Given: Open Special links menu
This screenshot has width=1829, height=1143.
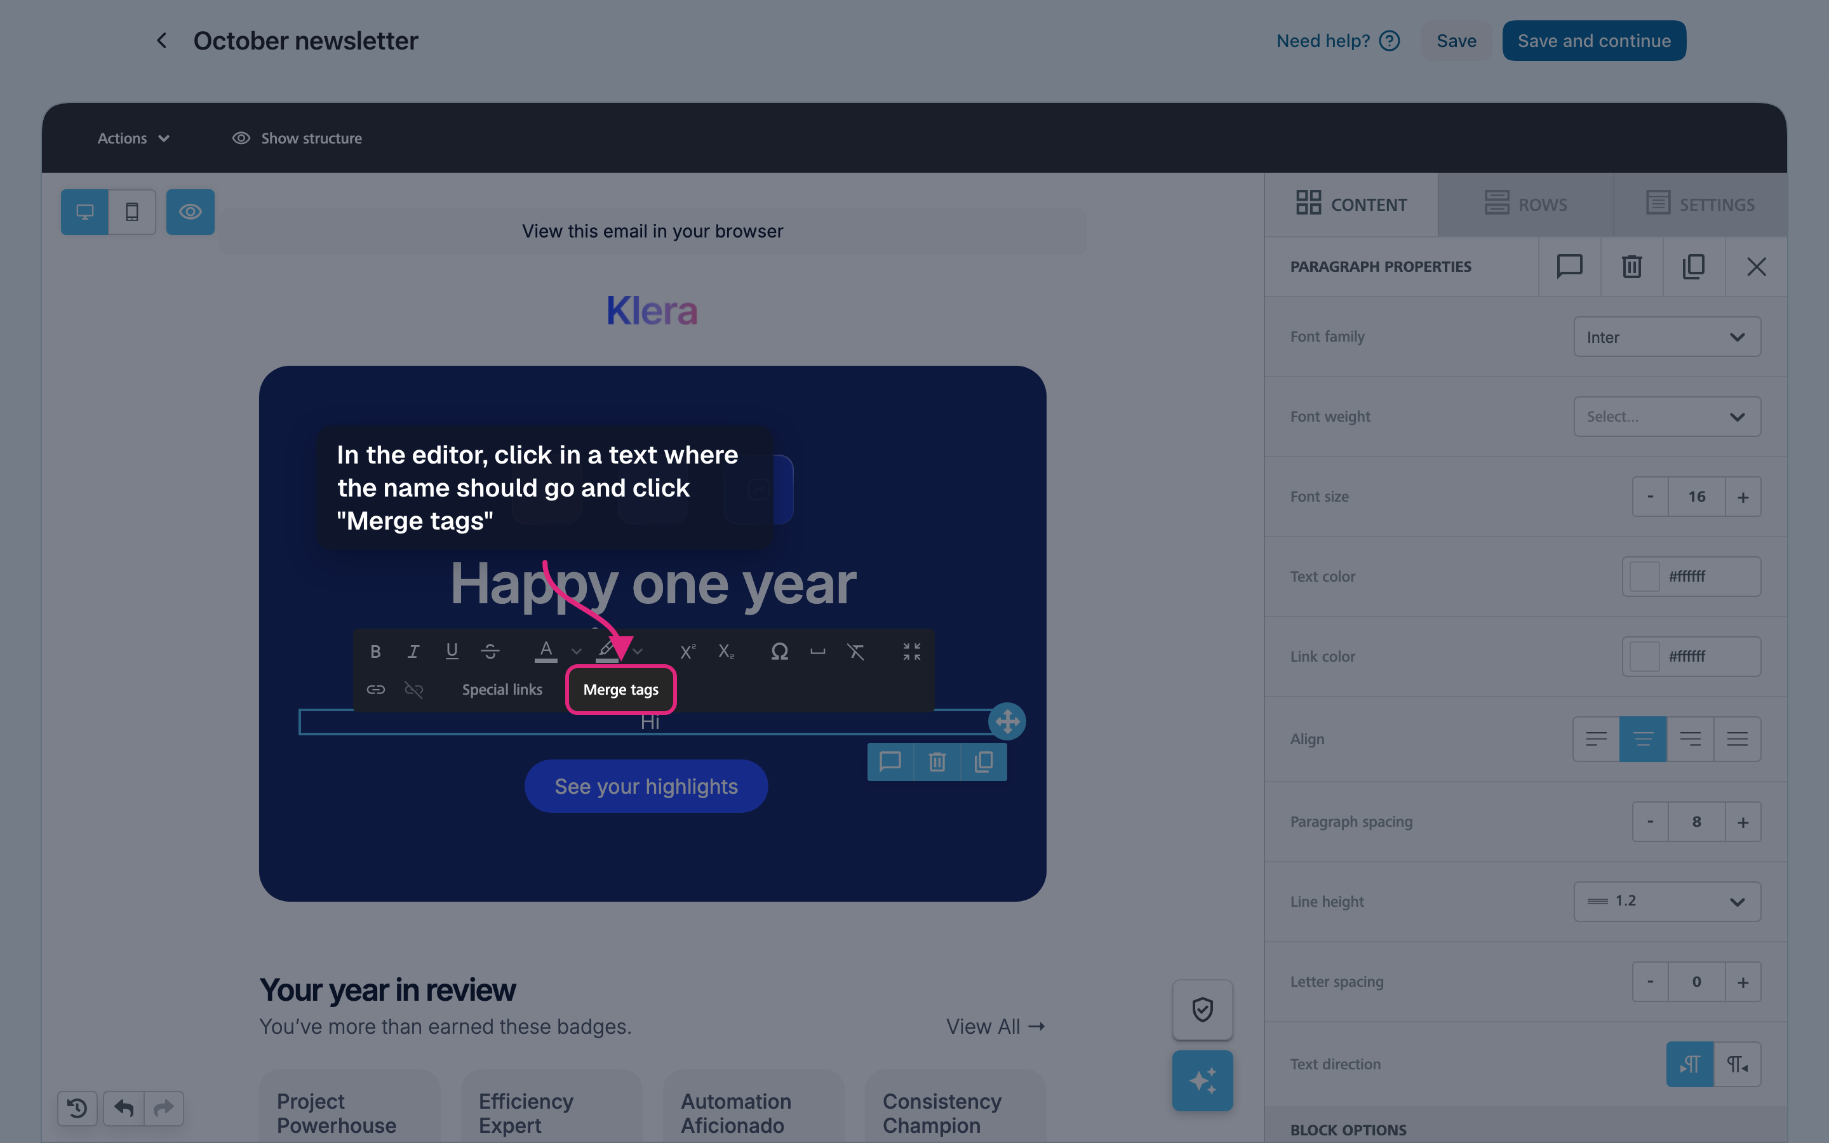Looking at the screenshot, I should (x=502, y=690).
